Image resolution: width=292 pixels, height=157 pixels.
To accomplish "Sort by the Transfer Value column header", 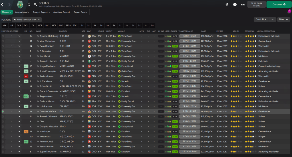I will (186, 31).
